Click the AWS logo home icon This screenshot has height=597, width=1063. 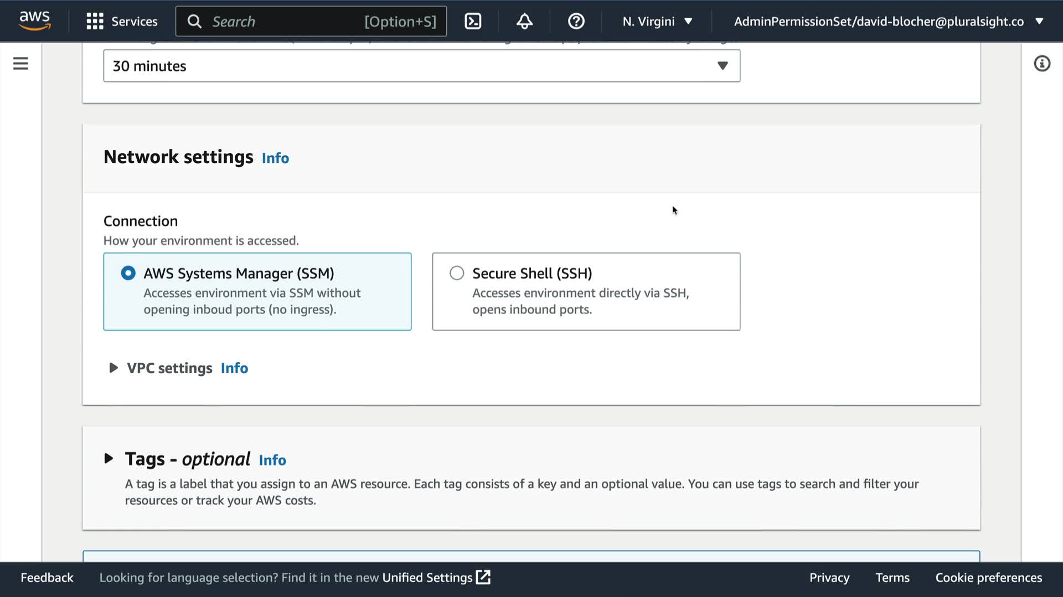point(34,21)
